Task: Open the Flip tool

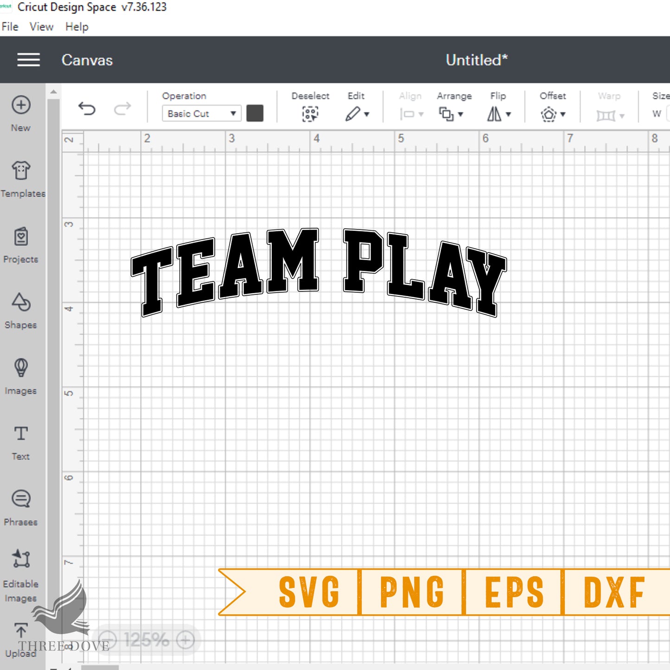Action: pyautogui.click(x=494, y=114)
